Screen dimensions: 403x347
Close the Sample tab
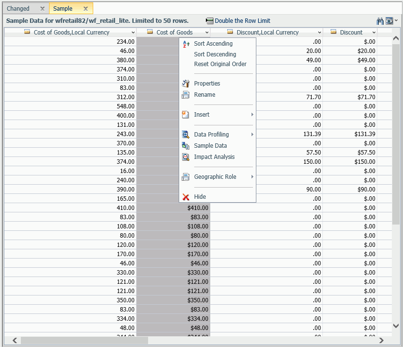(x=85, y=9)
